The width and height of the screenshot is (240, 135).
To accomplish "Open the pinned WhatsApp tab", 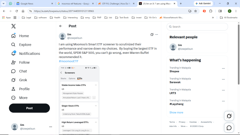I will 11,4.
